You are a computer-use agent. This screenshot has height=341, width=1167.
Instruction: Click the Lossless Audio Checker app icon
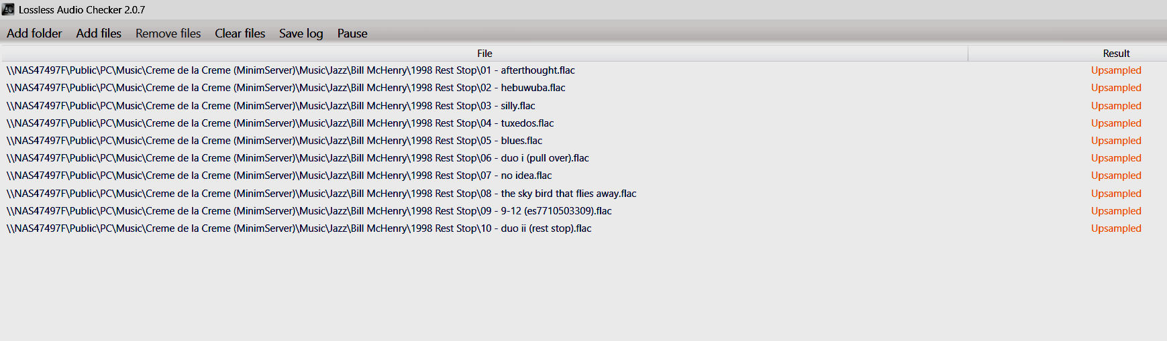(8, 9)
